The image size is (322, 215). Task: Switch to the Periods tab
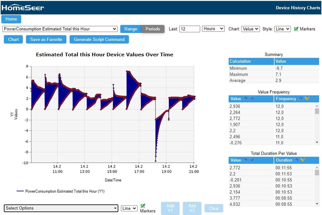point(153,29)
